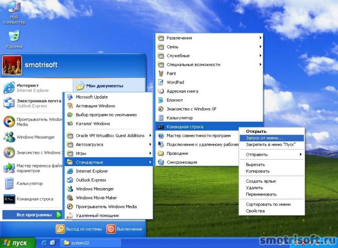This screenshot has width=338, height=248.
Task: Open Windows Messenger in All Programs list
Action: [x=109, y=189]
